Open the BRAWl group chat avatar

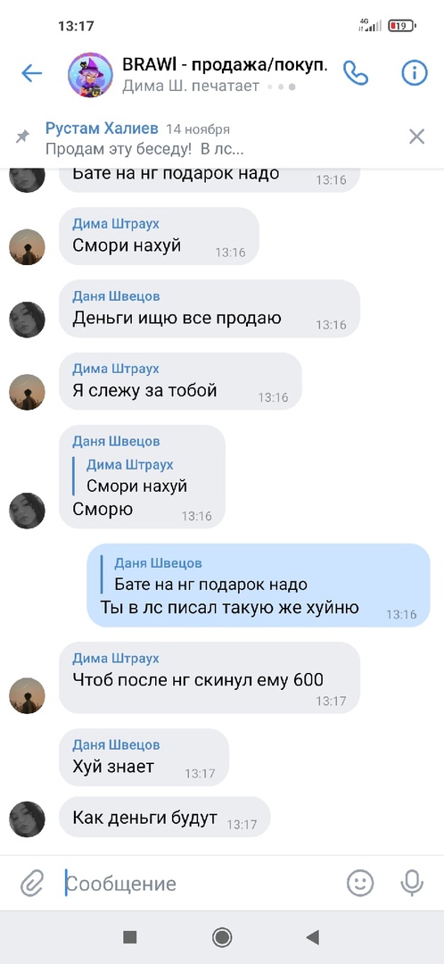pos(90,74)
